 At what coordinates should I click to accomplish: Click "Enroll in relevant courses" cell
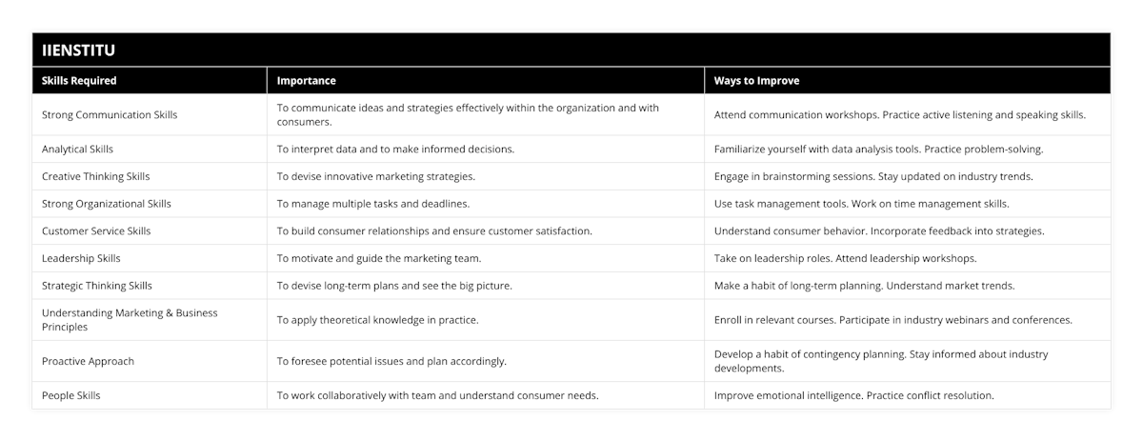pos(892,320)
